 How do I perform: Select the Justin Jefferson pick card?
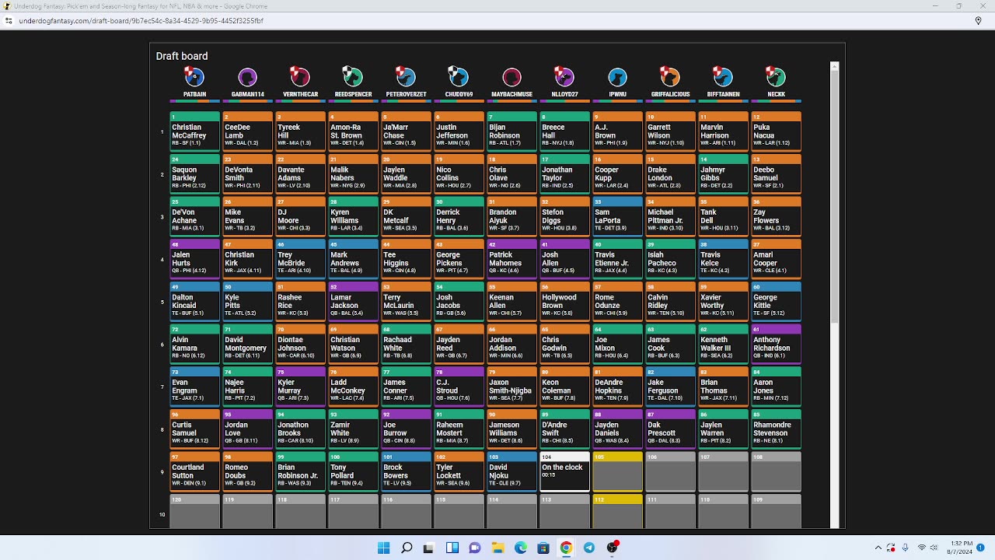[459, 132]
